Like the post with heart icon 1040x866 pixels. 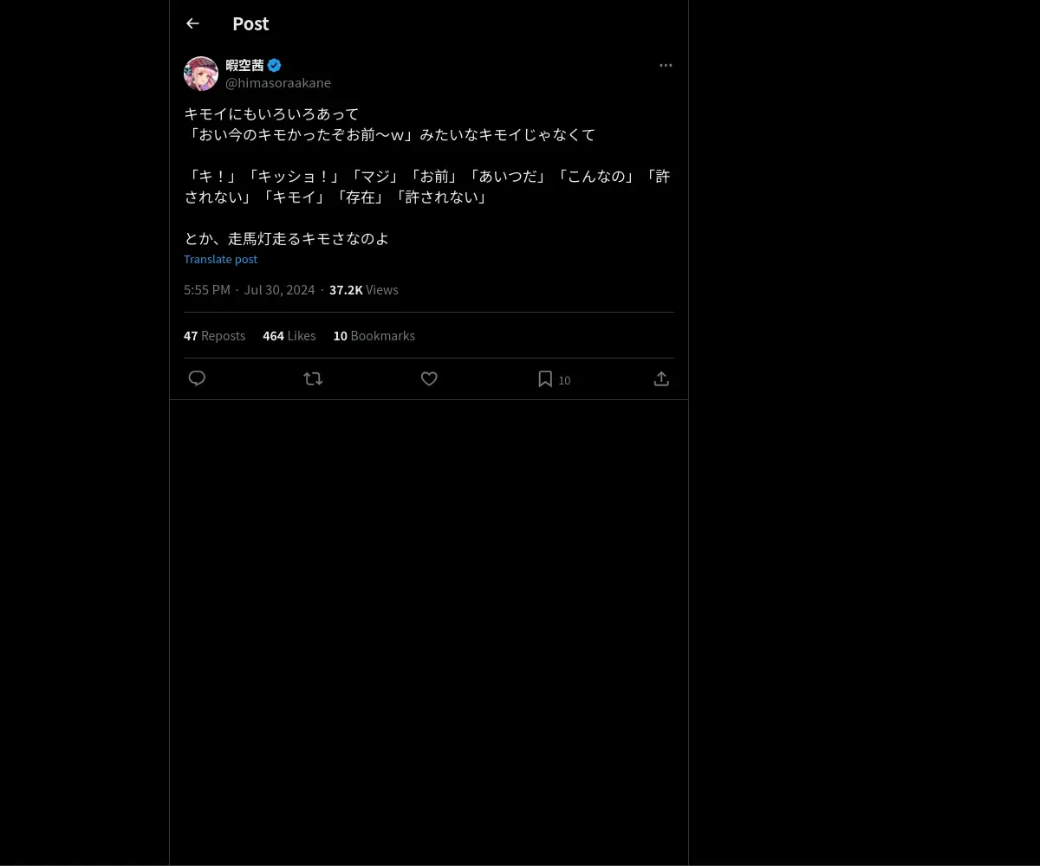[429, 378]
